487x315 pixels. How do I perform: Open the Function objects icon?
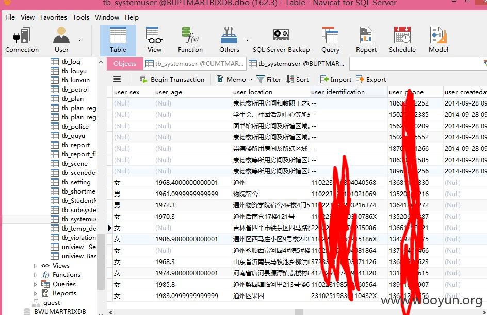click(190, 40)
